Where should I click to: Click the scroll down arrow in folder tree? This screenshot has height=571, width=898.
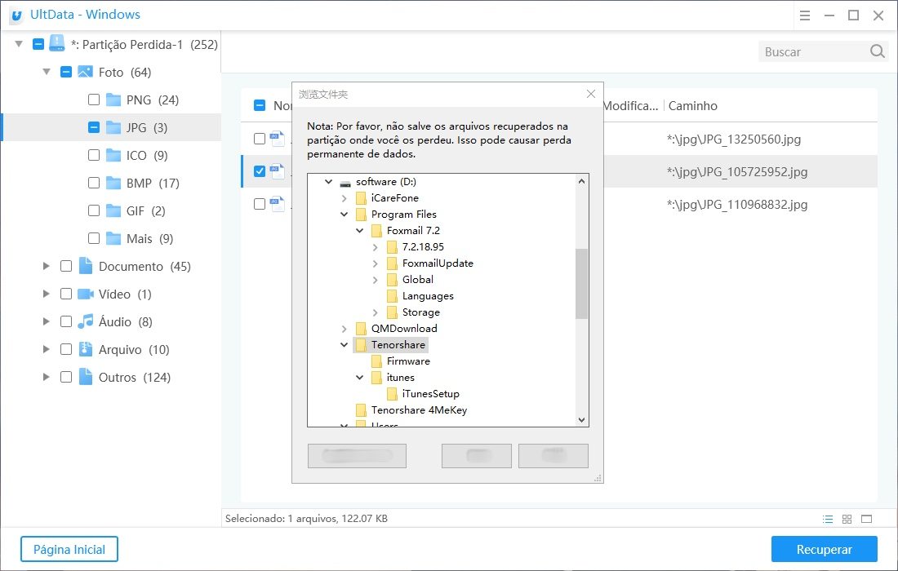pyautogui.click(x=581, y=420)
